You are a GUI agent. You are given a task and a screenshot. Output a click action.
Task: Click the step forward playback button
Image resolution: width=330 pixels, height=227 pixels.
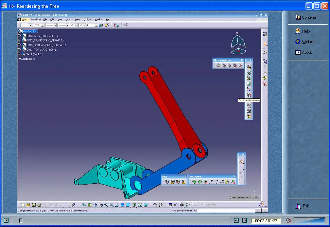pos(244,220)
